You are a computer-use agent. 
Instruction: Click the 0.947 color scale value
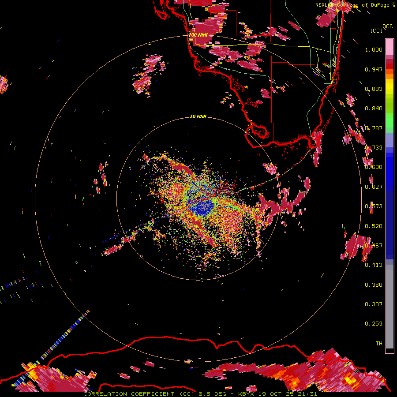point(374,69)
